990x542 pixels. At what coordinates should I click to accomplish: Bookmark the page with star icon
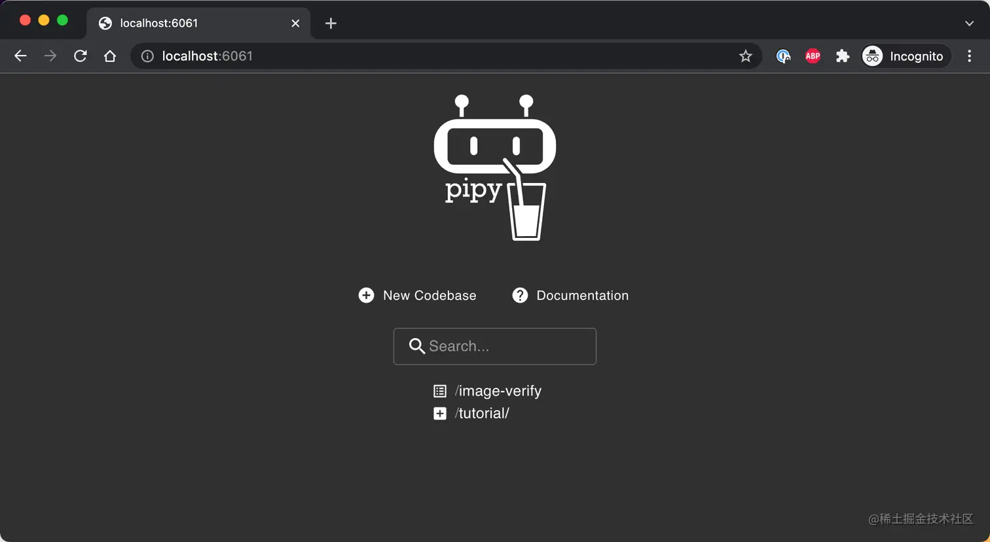pyautogui.click(x=745, y=56)
